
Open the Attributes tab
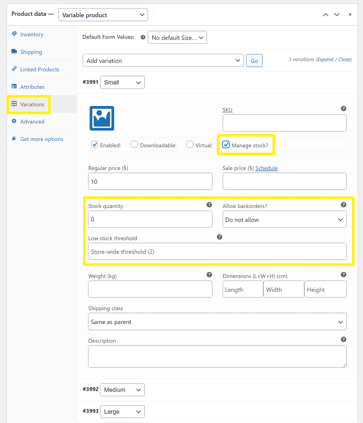pyautogui.click(x=42, y=87)
